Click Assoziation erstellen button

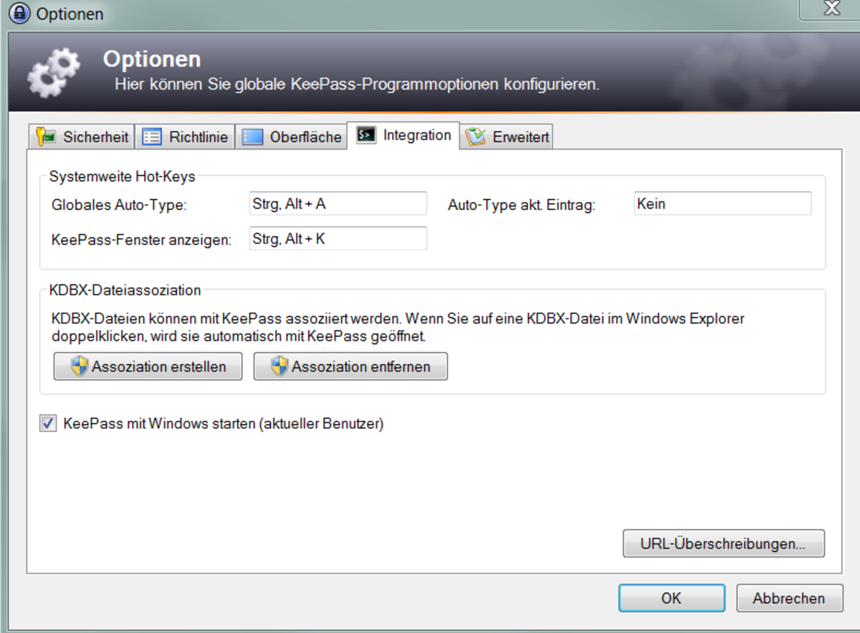[148, 366]
